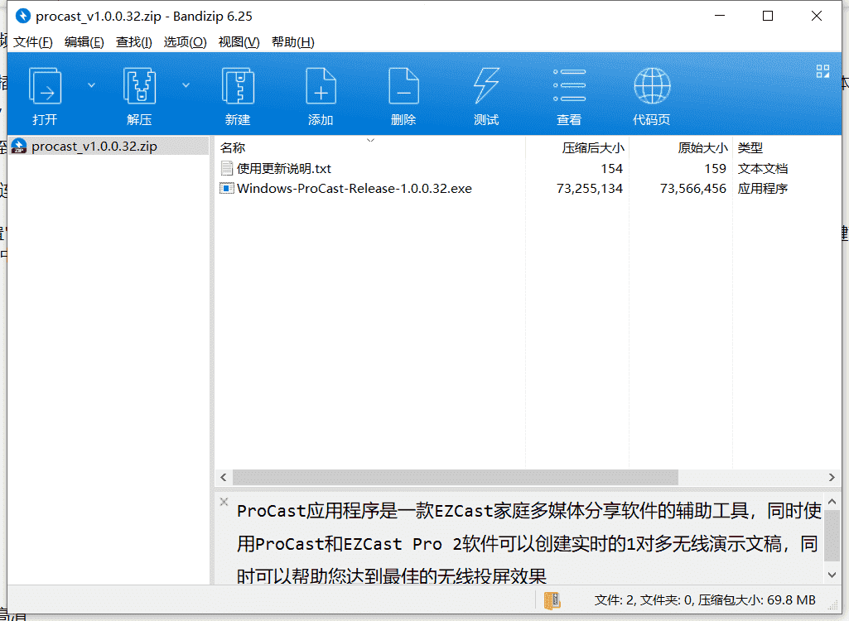Click the Test (测试) lightning icon
The image size is (849, 621).
click(486, 86)
